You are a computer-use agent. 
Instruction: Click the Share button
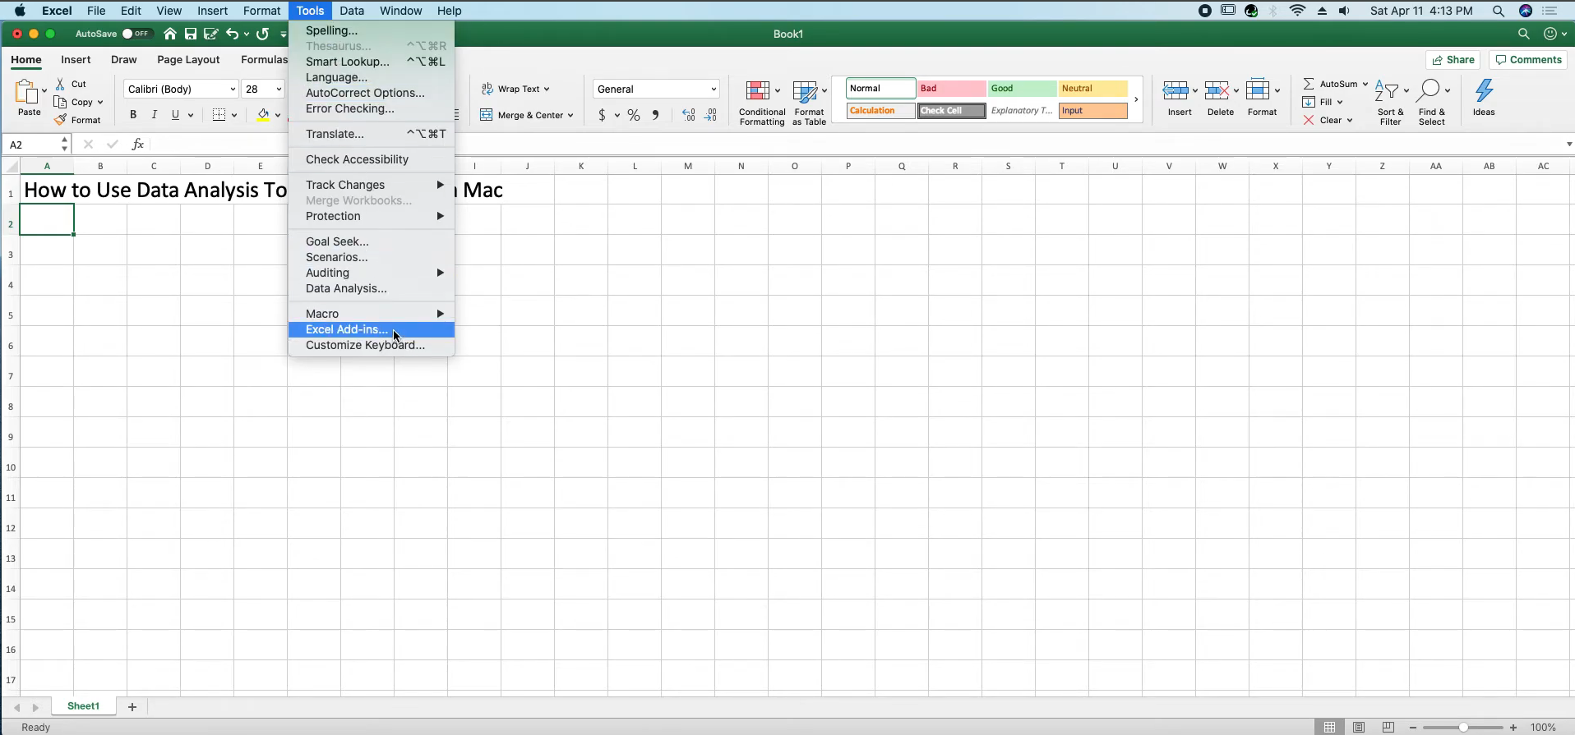tap(1453, 60)
